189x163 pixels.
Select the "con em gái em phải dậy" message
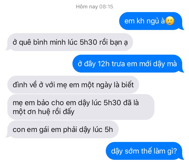(x=62, y=129)
